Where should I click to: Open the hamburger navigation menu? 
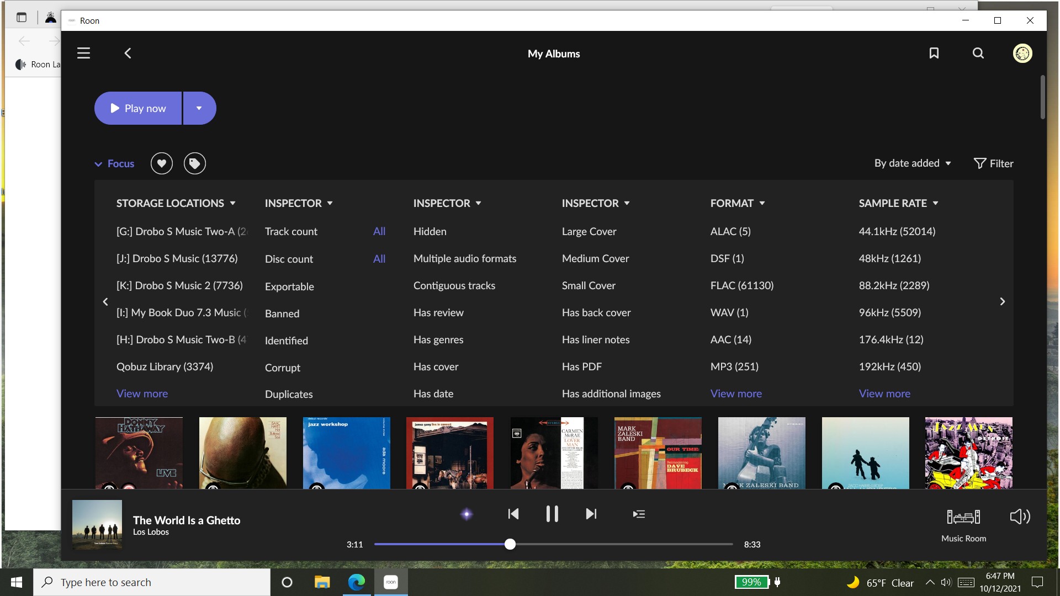pyautogui.click(x=83, y=54)
